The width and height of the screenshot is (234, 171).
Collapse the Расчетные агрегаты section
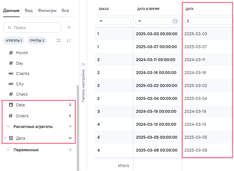8,127
